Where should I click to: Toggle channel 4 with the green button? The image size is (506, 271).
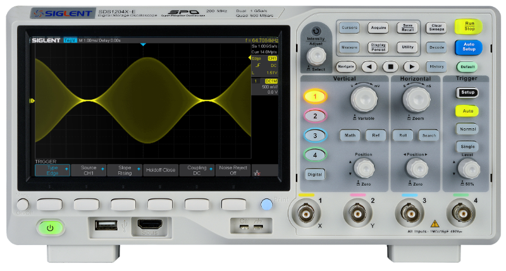coord(315,155)
